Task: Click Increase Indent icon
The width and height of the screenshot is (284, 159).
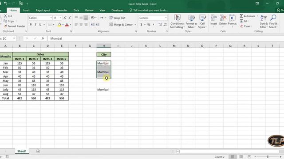Action: [x=98, y=25]
